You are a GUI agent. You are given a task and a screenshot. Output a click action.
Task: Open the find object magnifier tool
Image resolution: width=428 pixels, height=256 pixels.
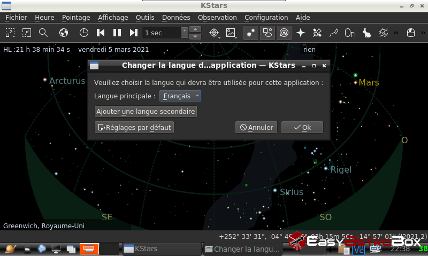coord(43,33)
